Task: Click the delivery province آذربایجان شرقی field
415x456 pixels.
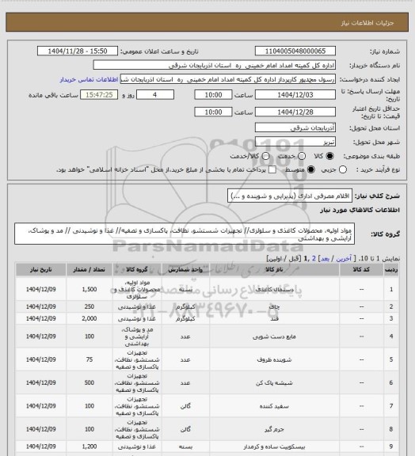Action: 295,127
